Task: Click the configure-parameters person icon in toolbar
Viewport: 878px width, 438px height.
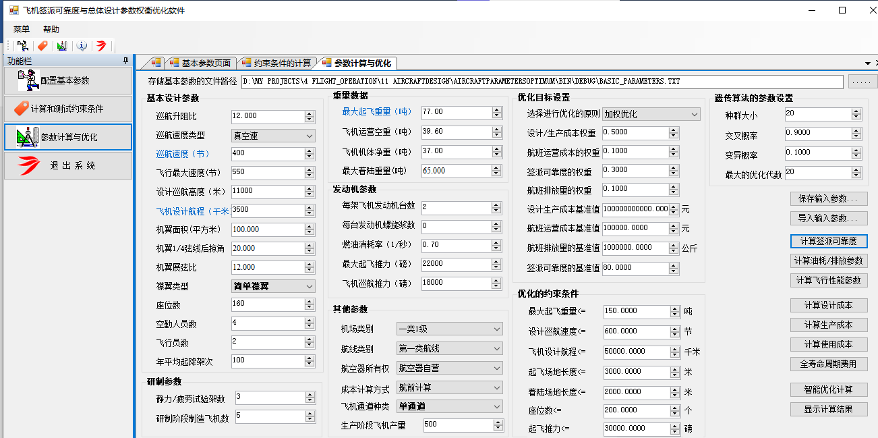Action: click(22, 46)
